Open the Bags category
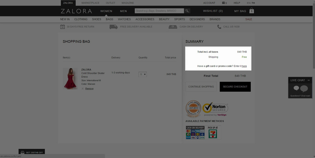 tap(109, 19)
